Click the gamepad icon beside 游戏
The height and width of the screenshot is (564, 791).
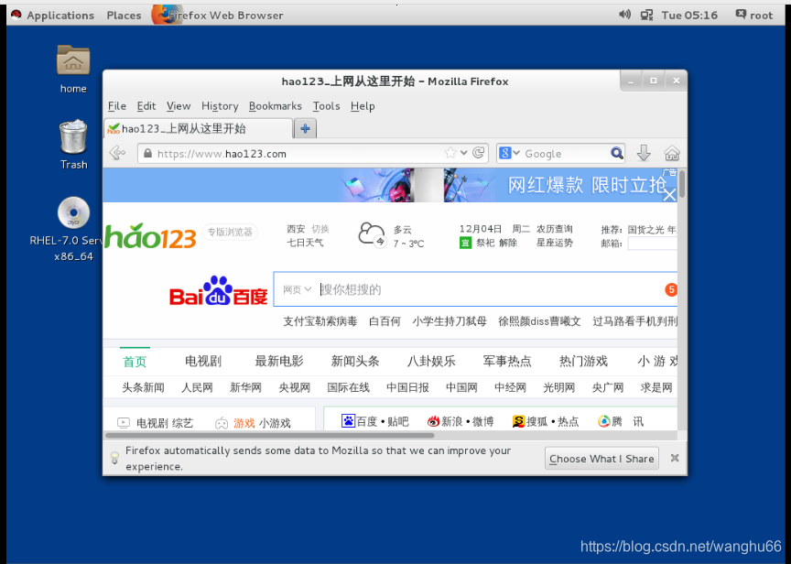(x=222, y=423)
